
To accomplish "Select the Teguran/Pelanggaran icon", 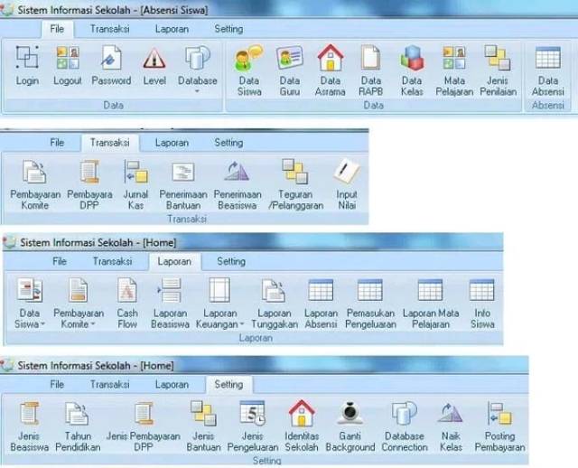I will pyautogui.click(x=294, y=173).
